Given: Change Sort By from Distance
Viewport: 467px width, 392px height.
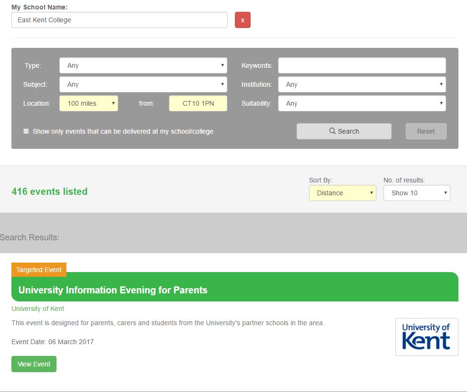Looking at the screenshot, I should (x=342, y=193).
